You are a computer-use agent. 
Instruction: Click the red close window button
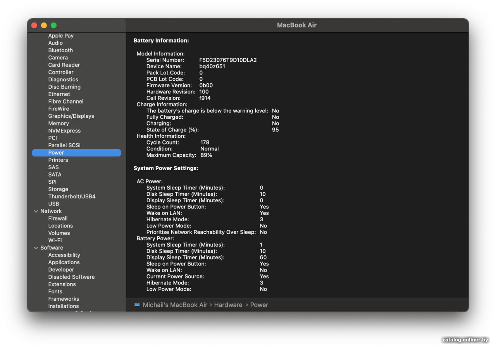tap(34, 26)
